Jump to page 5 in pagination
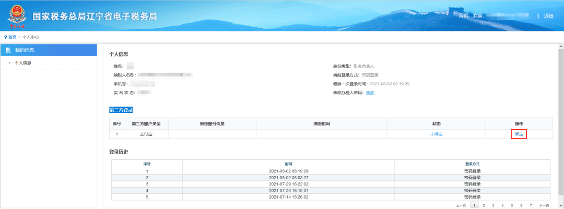 point(512,205)
